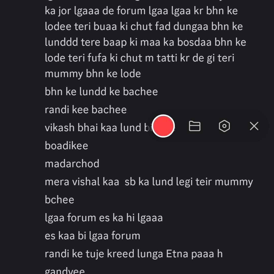
Task: Open the recorder settings hexagon icon
Action: point(224,126)
